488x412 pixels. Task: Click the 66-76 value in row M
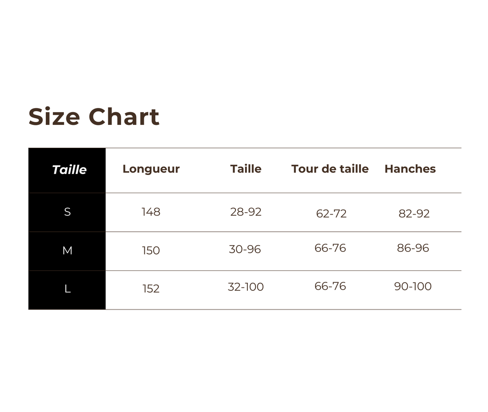click(x=330, y=248)
